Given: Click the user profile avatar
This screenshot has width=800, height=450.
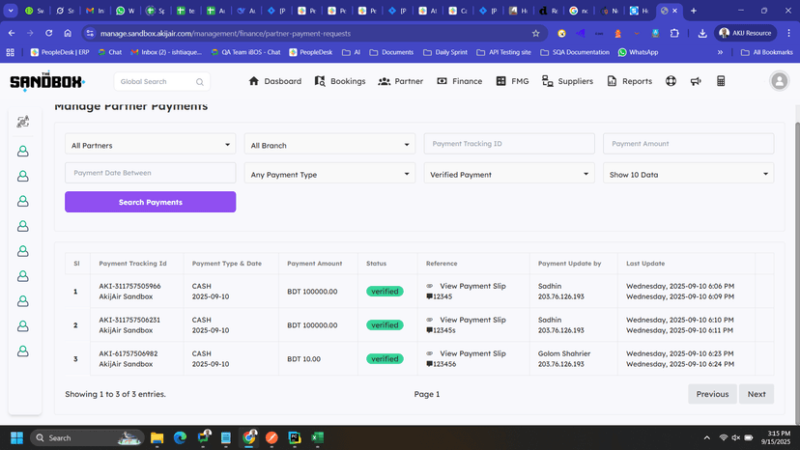Looking at the screenshot, I should click(x=779, y=82).
